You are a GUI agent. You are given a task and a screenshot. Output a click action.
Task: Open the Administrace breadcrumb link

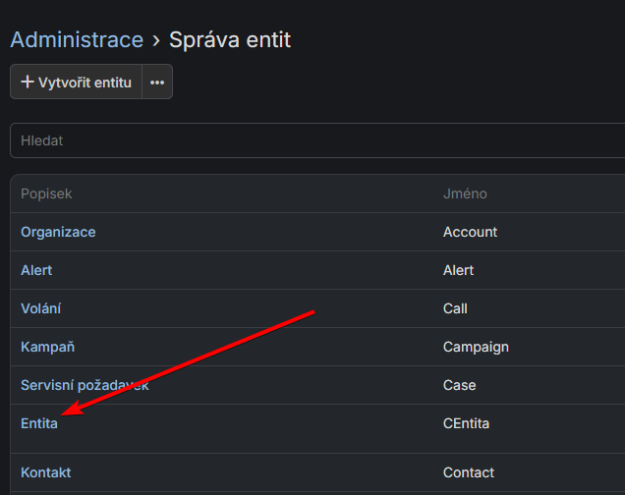pos(77,40)
